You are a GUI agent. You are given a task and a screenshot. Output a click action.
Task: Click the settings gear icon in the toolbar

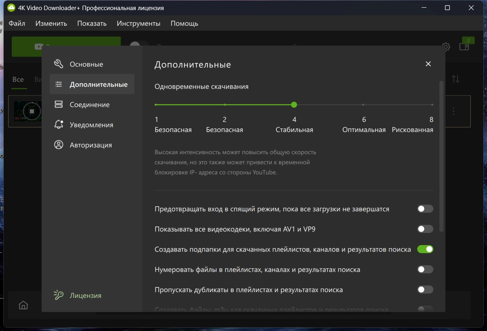tap(446, 47)
